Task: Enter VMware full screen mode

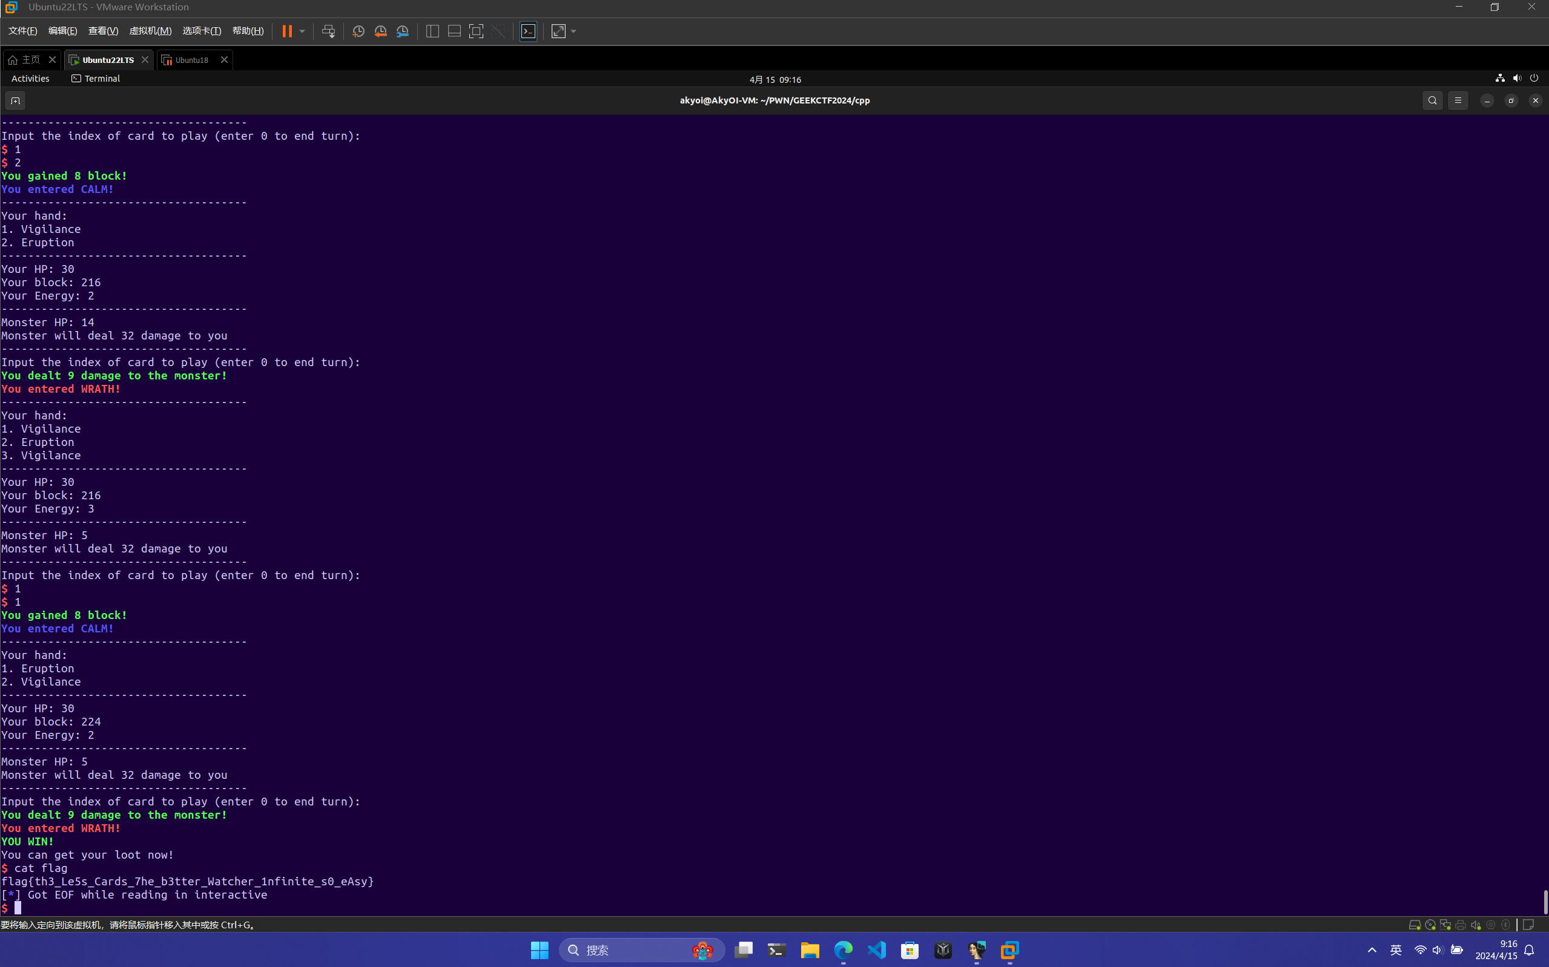Action: 476,31
